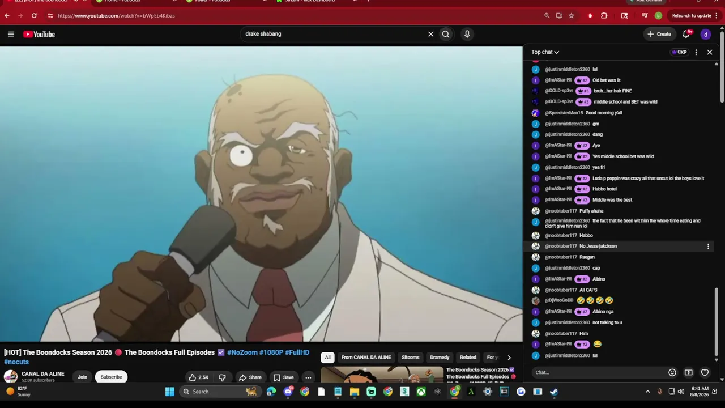
Task: Open live chat more options menu
Action: click(696, 52)
